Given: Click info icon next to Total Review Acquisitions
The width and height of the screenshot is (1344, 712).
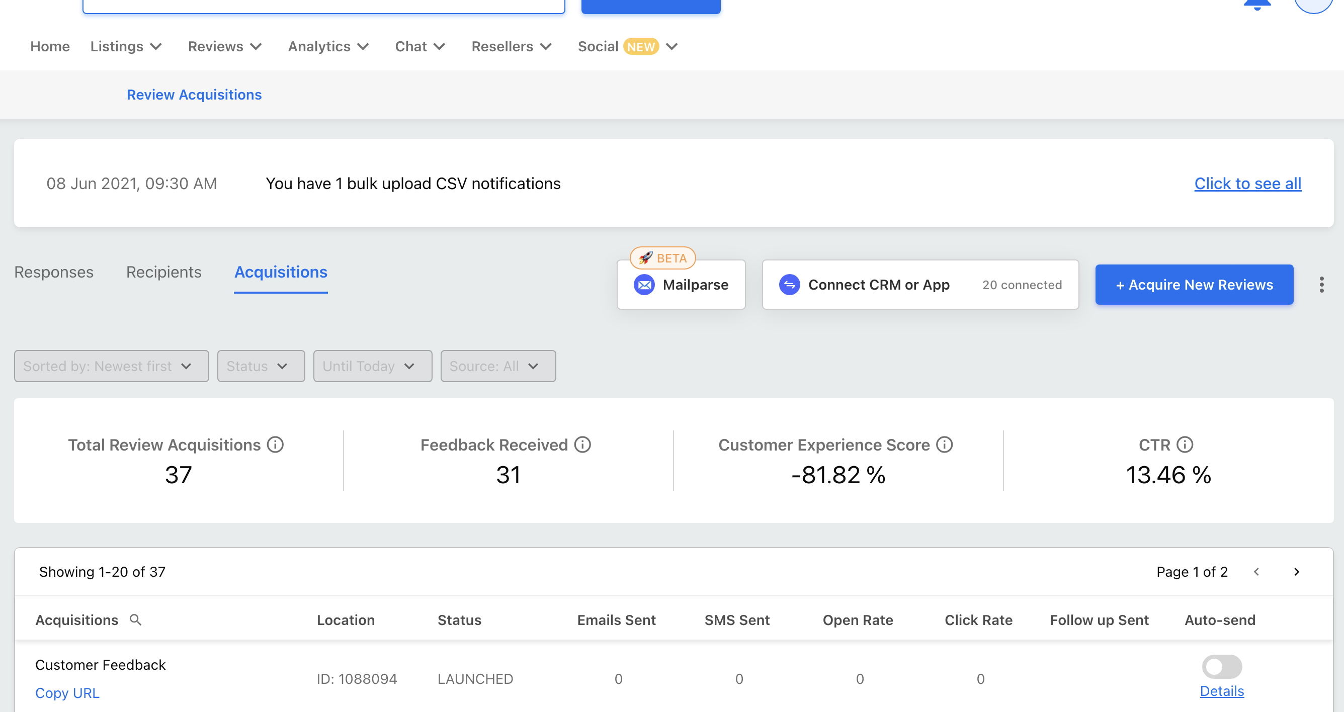Looking at the screenshot, I should tap(276, 444).
